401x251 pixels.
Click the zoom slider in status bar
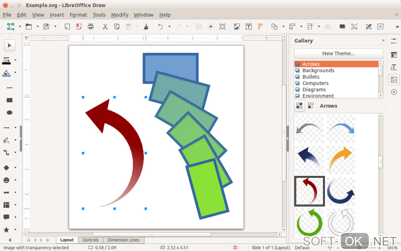click(359, 248)
